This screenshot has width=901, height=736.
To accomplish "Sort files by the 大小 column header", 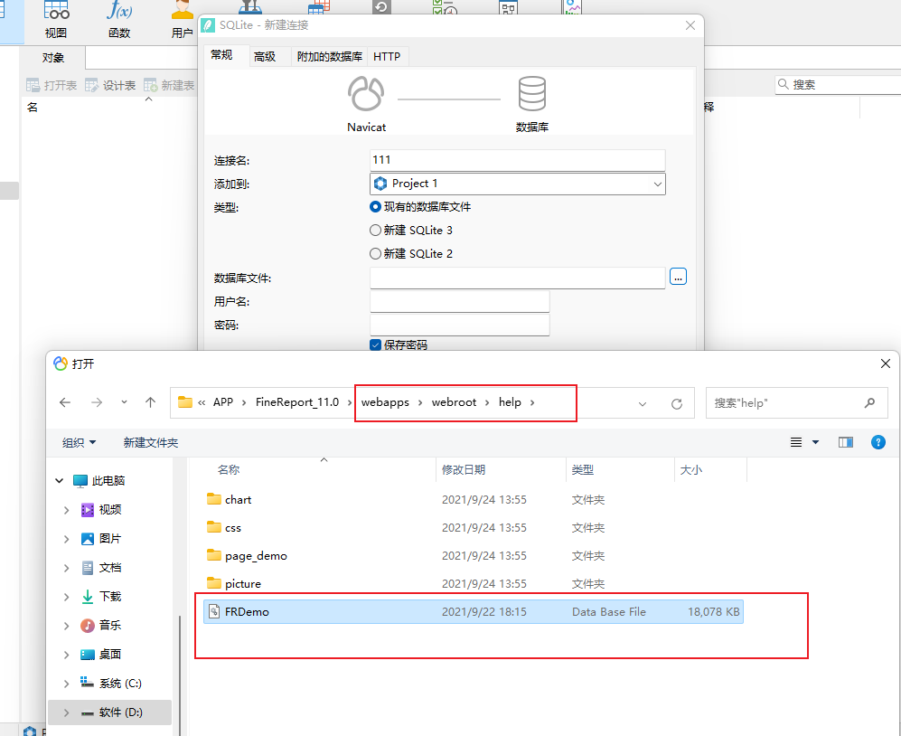I will [690, 470].
